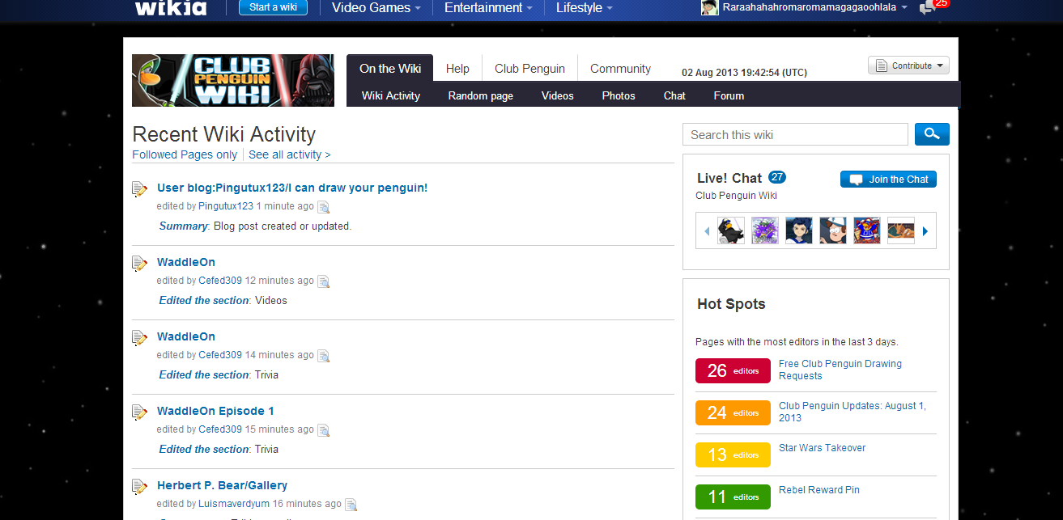Click the edit icon beside WaddleOn Videos entry
Viewport: 1063px width, 520px height.
point(140,264)
